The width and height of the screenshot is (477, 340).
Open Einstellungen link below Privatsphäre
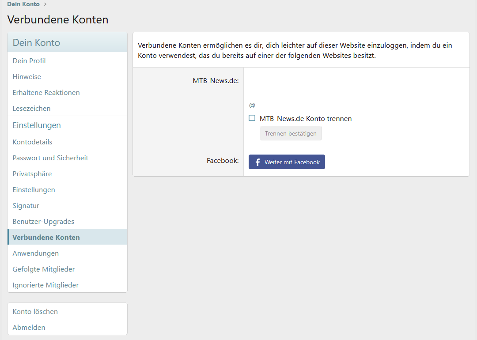pyautogui.click(x=67, y=190)
